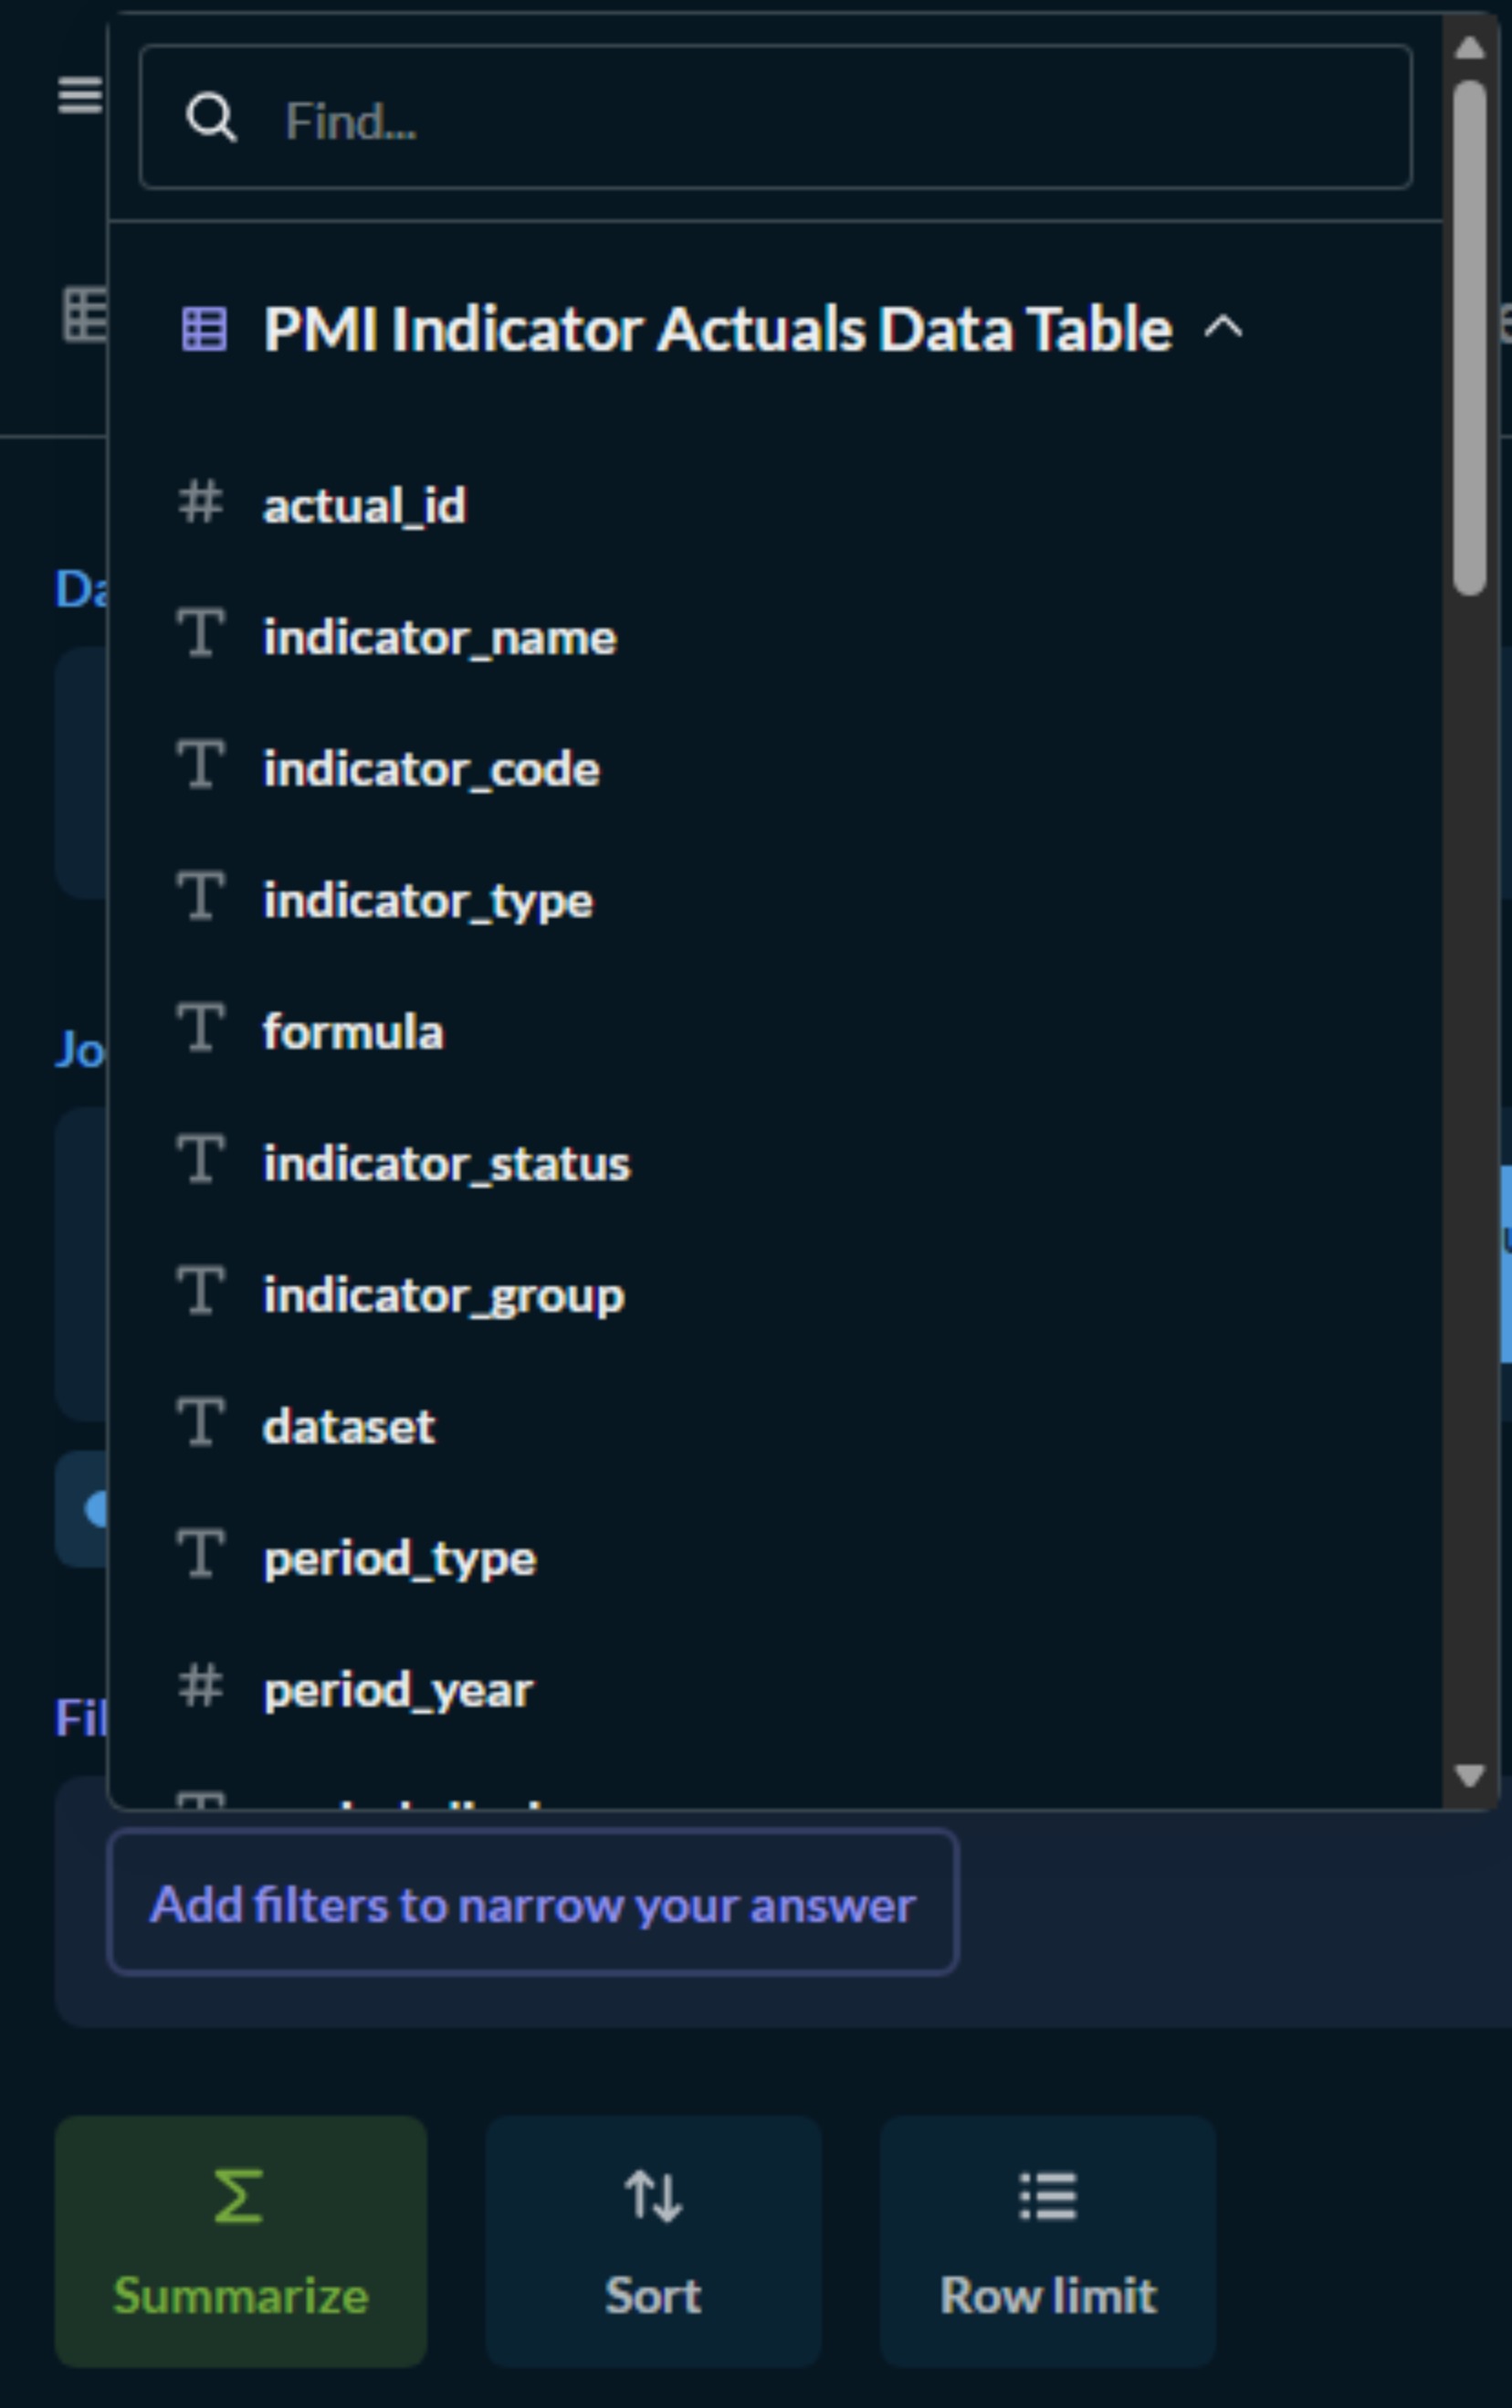Viewport: 1512px width, 2408px height.
Task: Click text type icon beside formula
Action: click(200, 1028)
